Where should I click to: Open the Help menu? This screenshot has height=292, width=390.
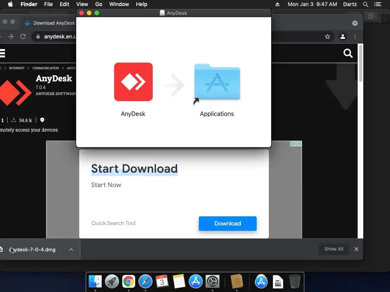[142, 4]
